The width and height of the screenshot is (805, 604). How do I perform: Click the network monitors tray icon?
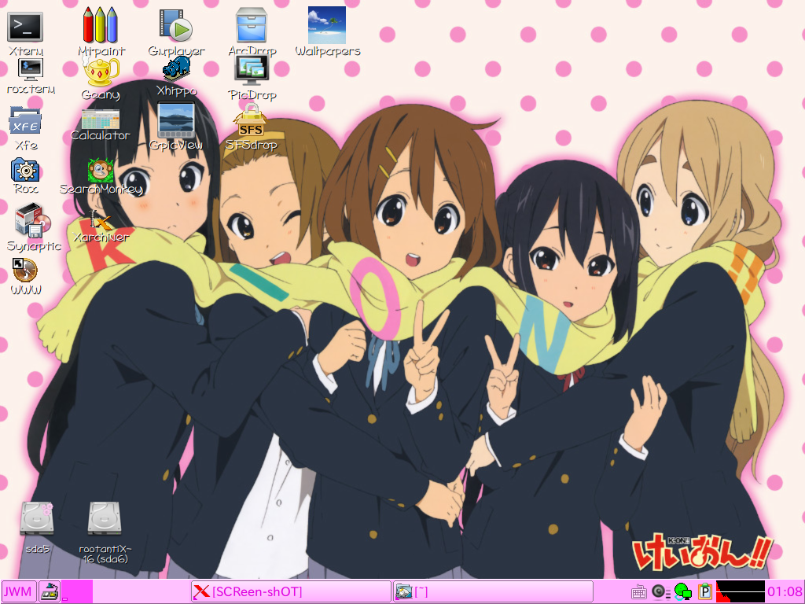tap(683, 592)
